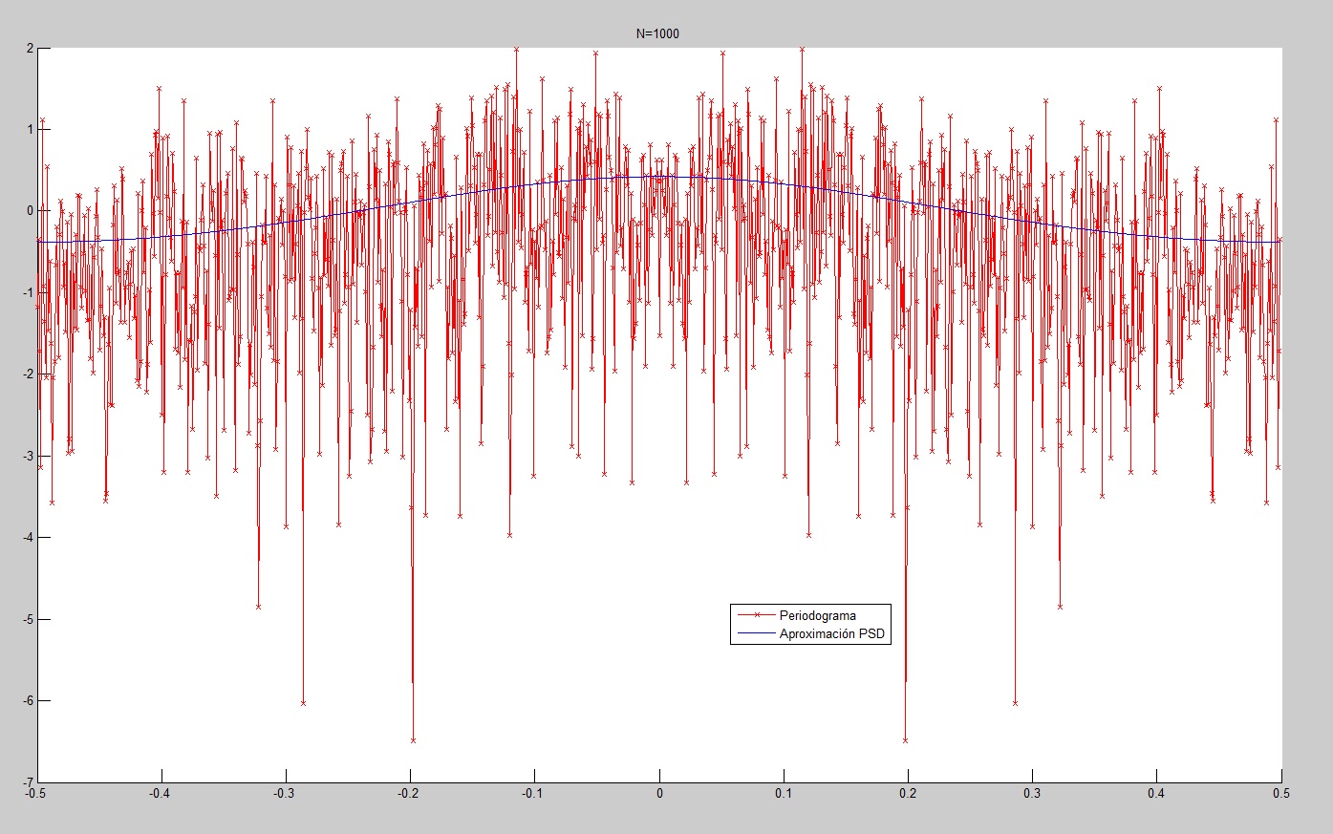Click the deepest red minimum near x=0.2
This screenshot has width=1333, height=834.
905,739
